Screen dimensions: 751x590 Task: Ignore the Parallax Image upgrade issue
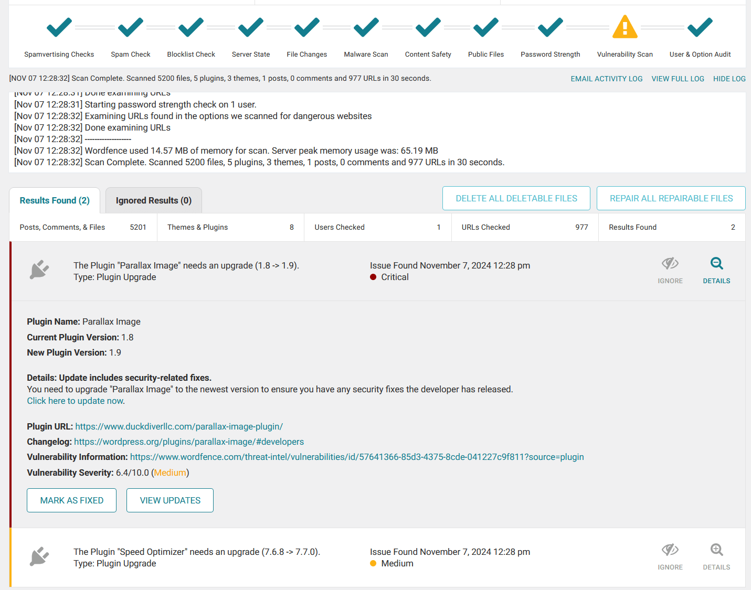click(x=670, y=269)
